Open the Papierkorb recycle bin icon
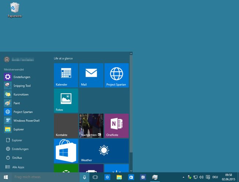The width and height of the screenshot is (239, 182). (15, 10)
